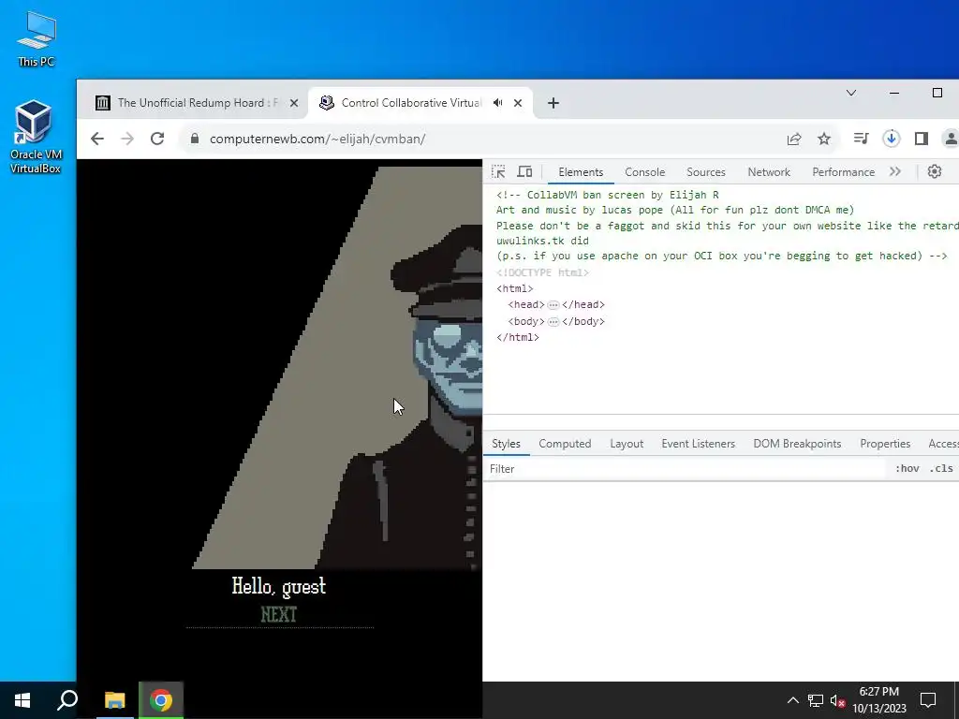Open Windows taskbar search

tap(67, 700)
